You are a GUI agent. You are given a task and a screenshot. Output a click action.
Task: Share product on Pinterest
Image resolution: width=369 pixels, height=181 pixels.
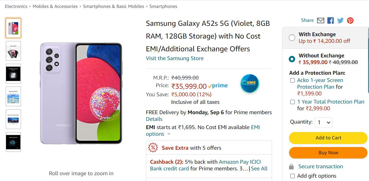(x=350, y=20)
